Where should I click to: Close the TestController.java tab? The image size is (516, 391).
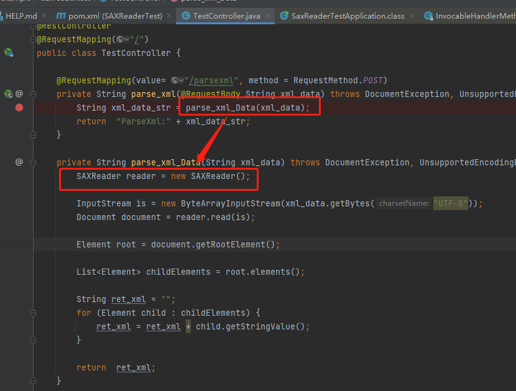(267, 16)
